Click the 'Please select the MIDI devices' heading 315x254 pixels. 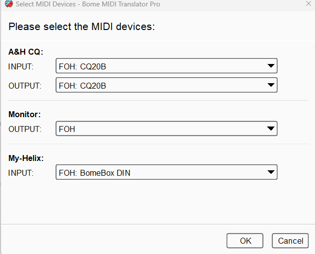(82, 27)
